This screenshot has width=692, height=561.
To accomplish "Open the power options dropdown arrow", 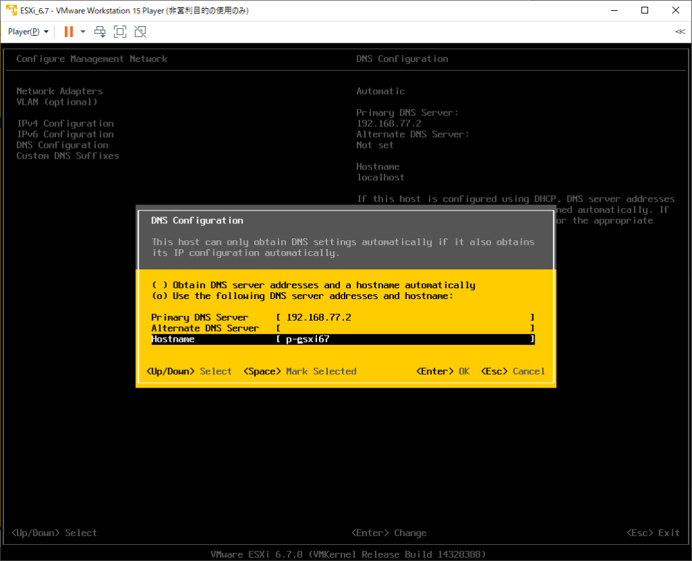I will tap(83, 32).
